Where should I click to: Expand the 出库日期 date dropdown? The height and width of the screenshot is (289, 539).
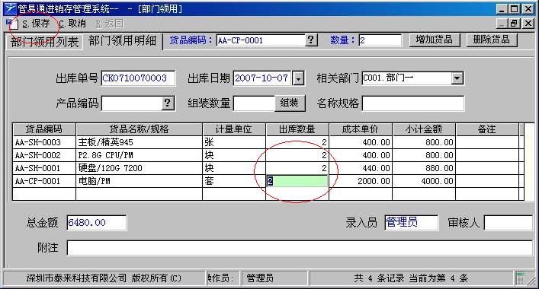tap(298, 78)
